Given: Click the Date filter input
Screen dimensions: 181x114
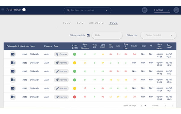Looking at the screenshot, I should 107,35.
